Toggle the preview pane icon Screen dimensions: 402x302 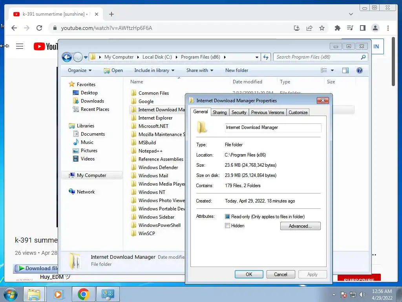click(x=345, y=70)
